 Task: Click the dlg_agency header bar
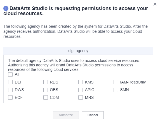(x=78, y=51)
